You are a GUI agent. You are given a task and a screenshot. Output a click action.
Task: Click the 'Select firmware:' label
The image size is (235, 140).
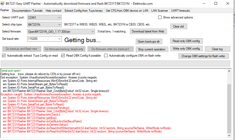point(12,31)
